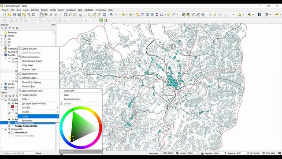Click the Browser panel refresh icon
282x159 pixels.
pos(6,28)
